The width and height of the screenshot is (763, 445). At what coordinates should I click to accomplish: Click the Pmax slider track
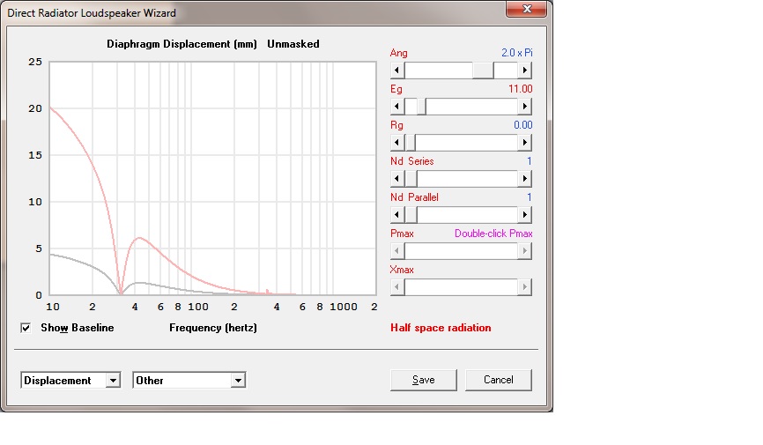pos(461,251)
